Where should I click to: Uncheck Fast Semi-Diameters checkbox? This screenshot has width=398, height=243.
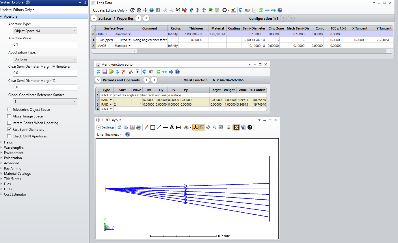click(x=9, y=130)
